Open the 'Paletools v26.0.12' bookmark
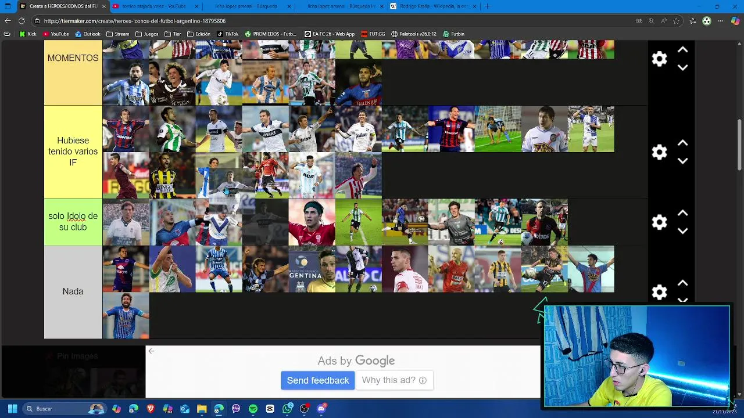This screenshot has height=418, width=744. [x=414, y=34]
